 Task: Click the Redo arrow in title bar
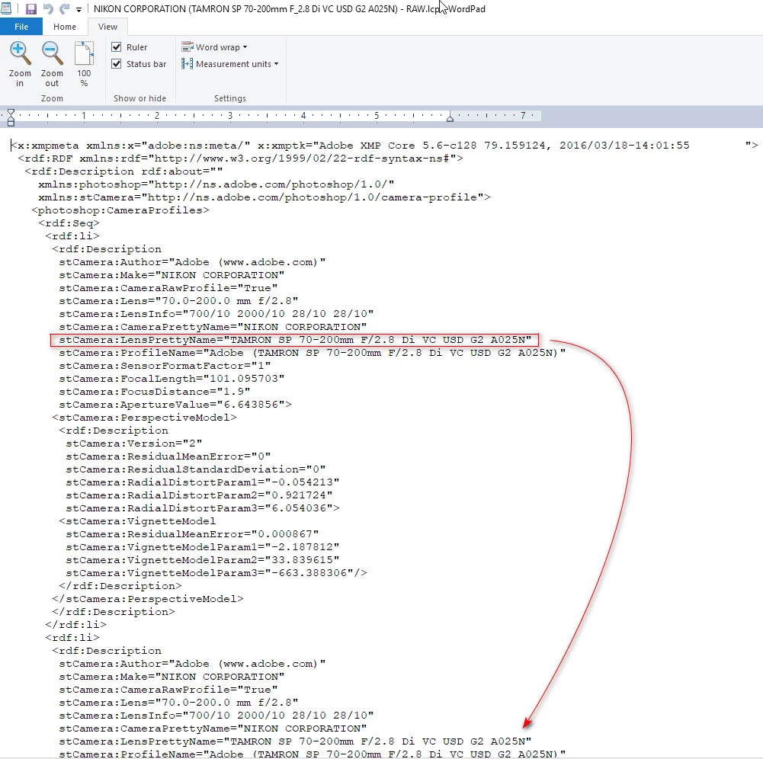64,8
